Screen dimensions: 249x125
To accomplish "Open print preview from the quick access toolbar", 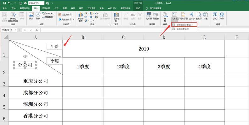I will [x=21, y=3].
